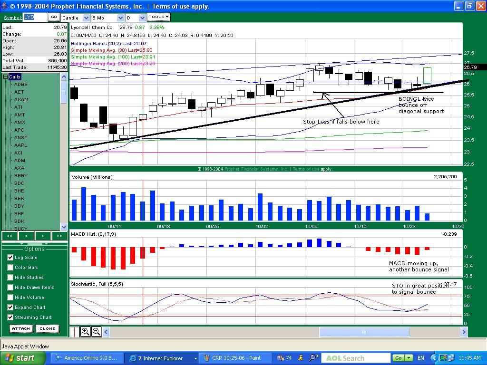This screenshot has width=487, height=365.
Task: Select ATI in the Calls list
Action: coord(18,107)
